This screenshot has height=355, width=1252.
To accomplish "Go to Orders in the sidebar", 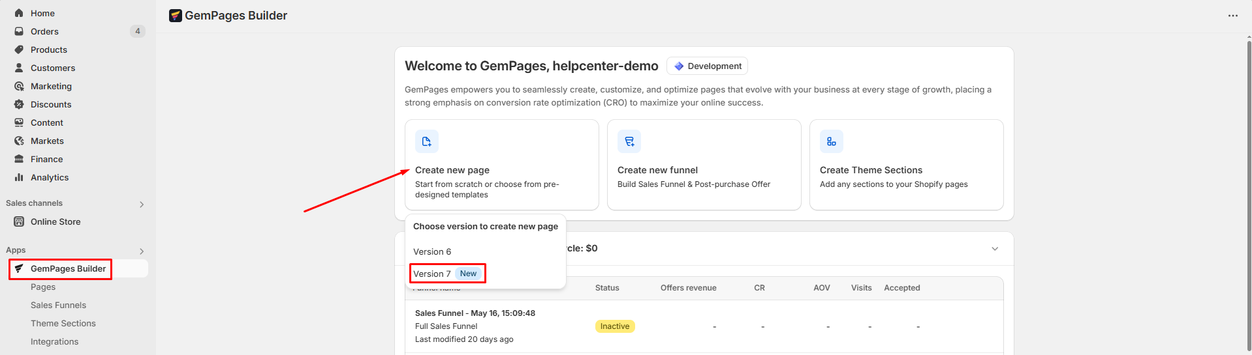I will (x=44, y=31).
